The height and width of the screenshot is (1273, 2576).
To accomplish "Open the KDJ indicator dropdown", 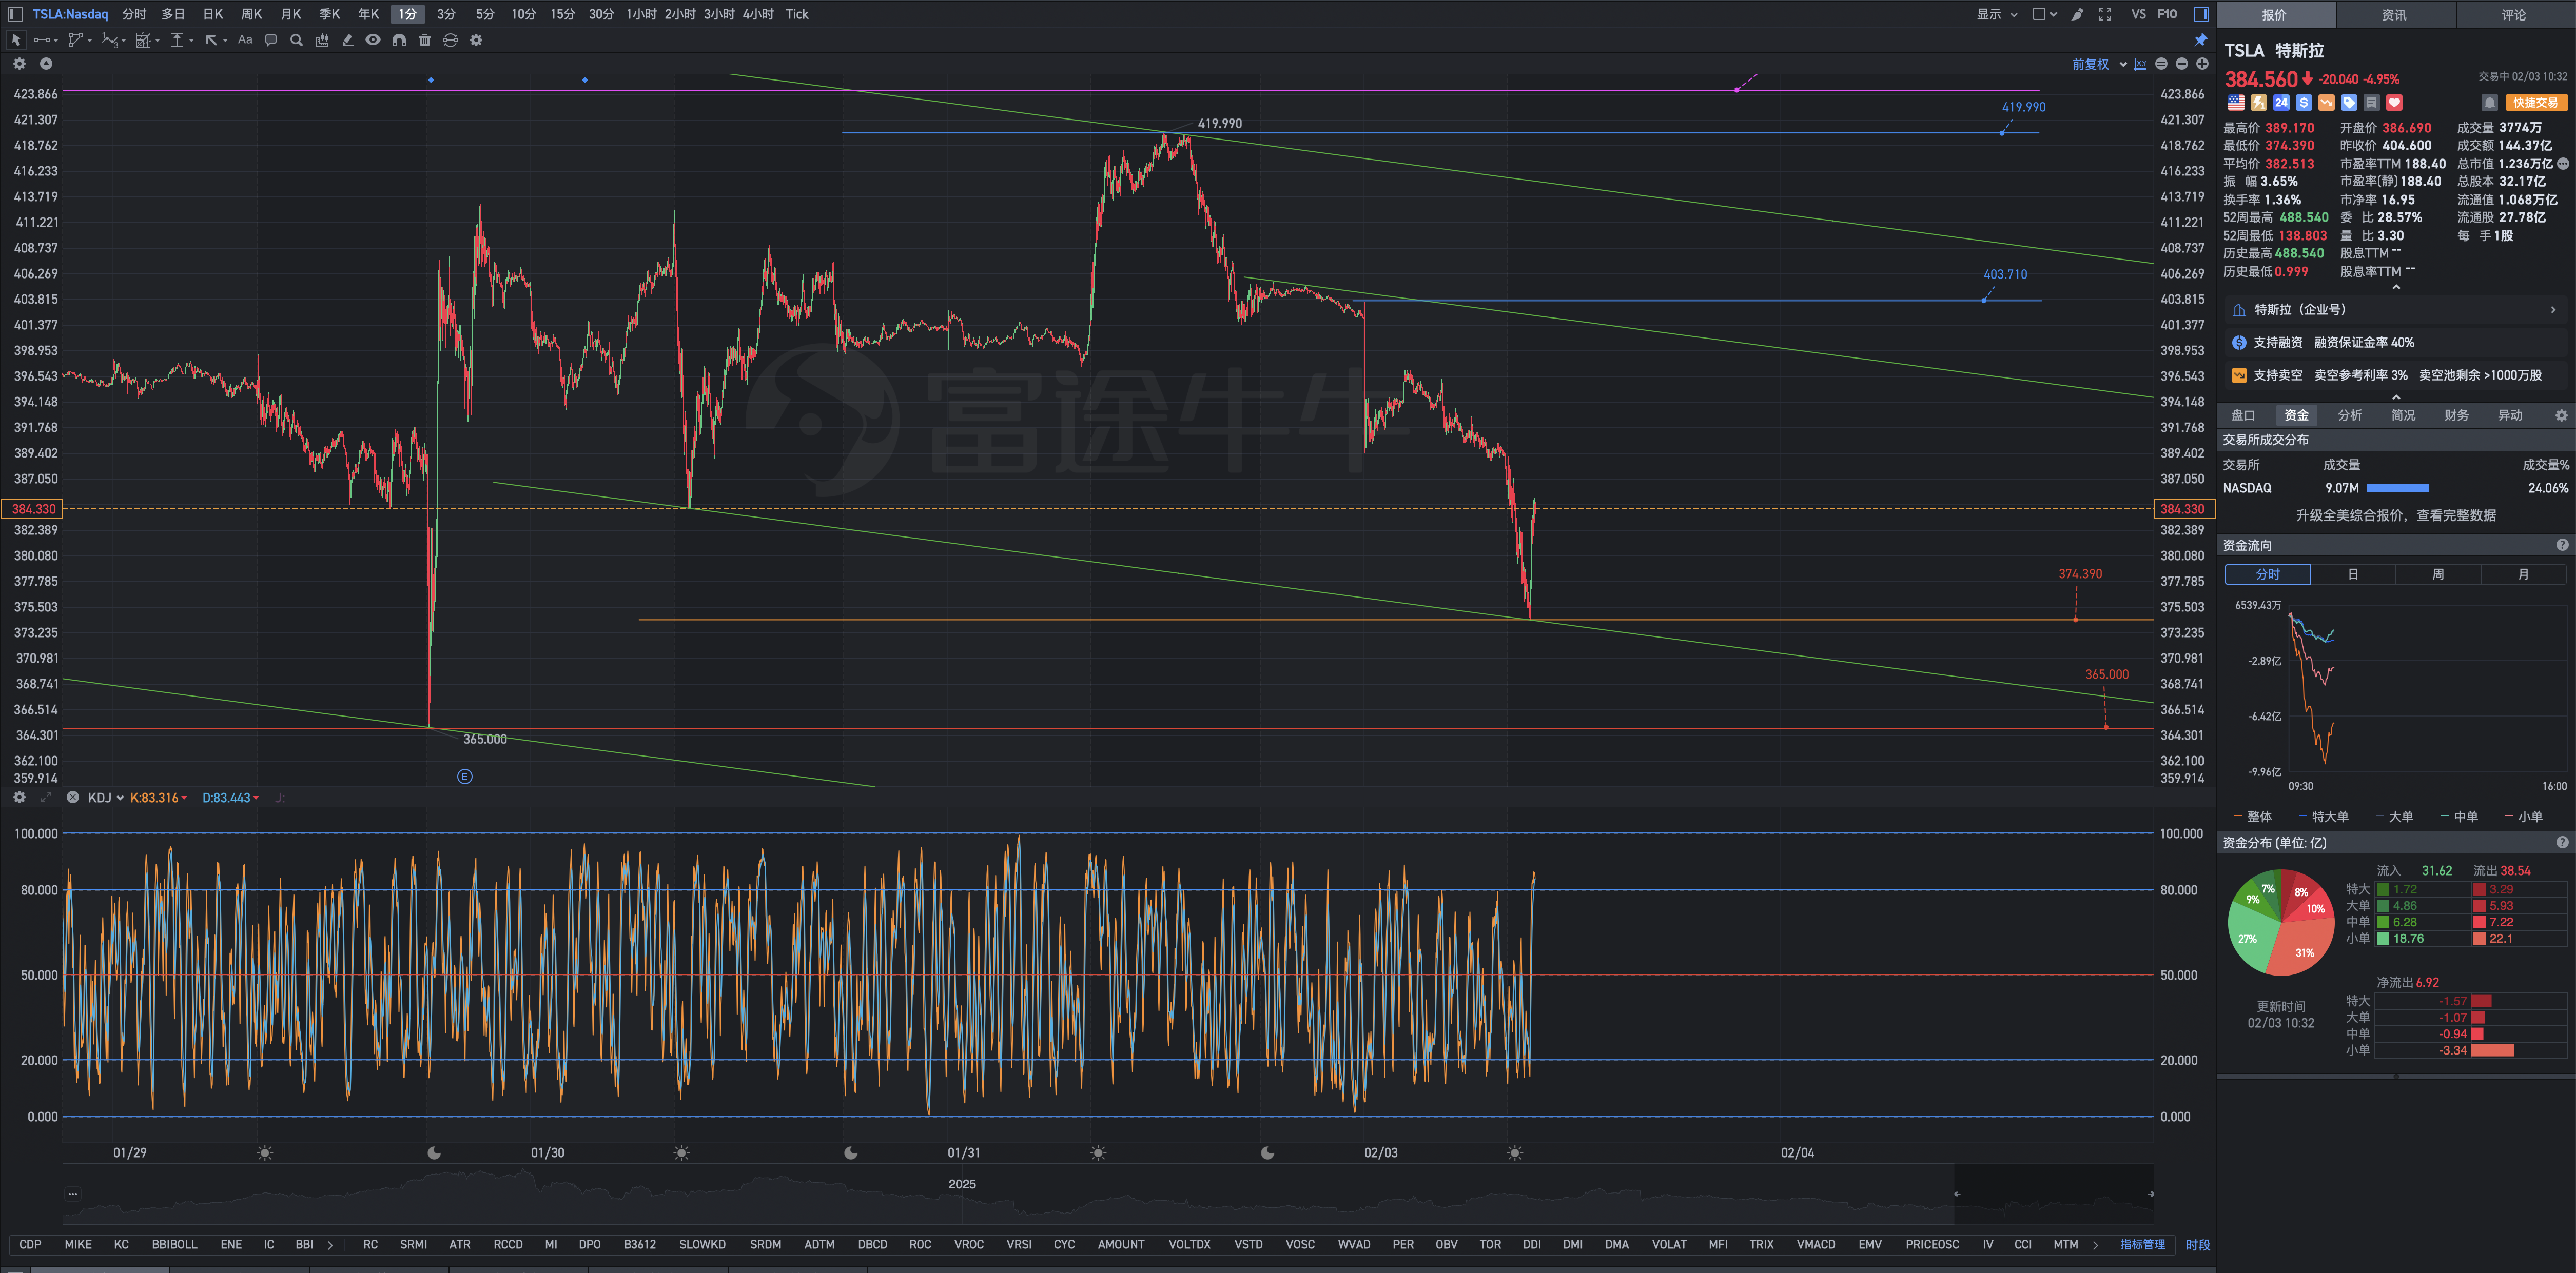I will (106, 798).
